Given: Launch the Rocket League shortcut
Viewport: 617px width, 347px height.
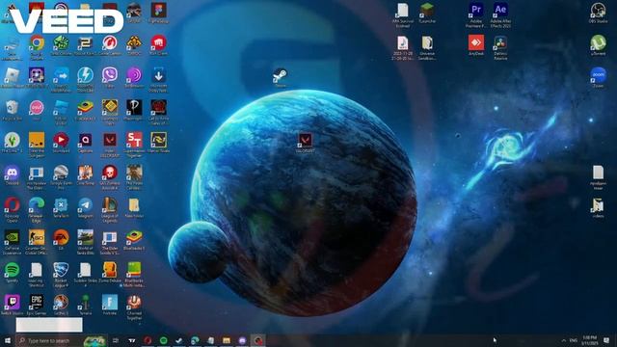Looking at the screenshot, I should 61,270.
